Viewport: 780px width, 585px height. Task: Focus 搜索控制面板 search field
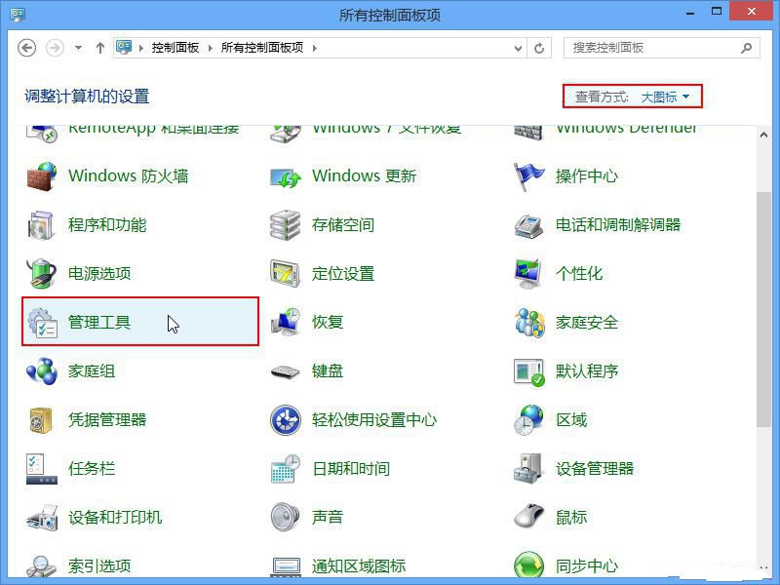point(662,48)
